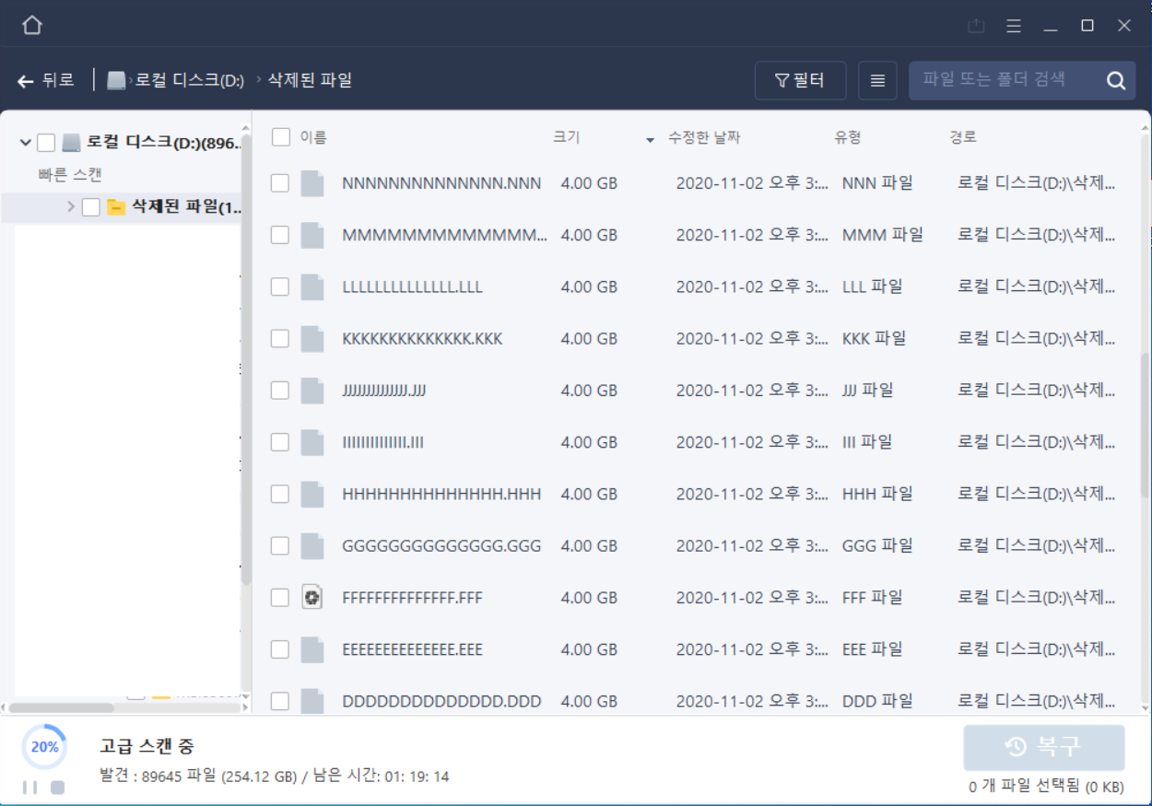This screenshot has height=806, width=1152.
Task: Click file icon of EEEEEEEEEEEEEE.EEE
Action: (312, 649)
